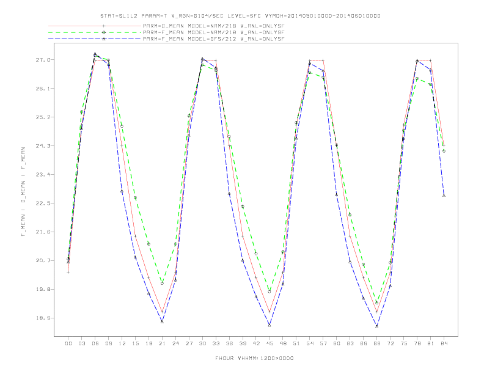This screenshot has height=374, width=484.
Task: Click x-axis forecast hour label 36
Action: [229, 343]
